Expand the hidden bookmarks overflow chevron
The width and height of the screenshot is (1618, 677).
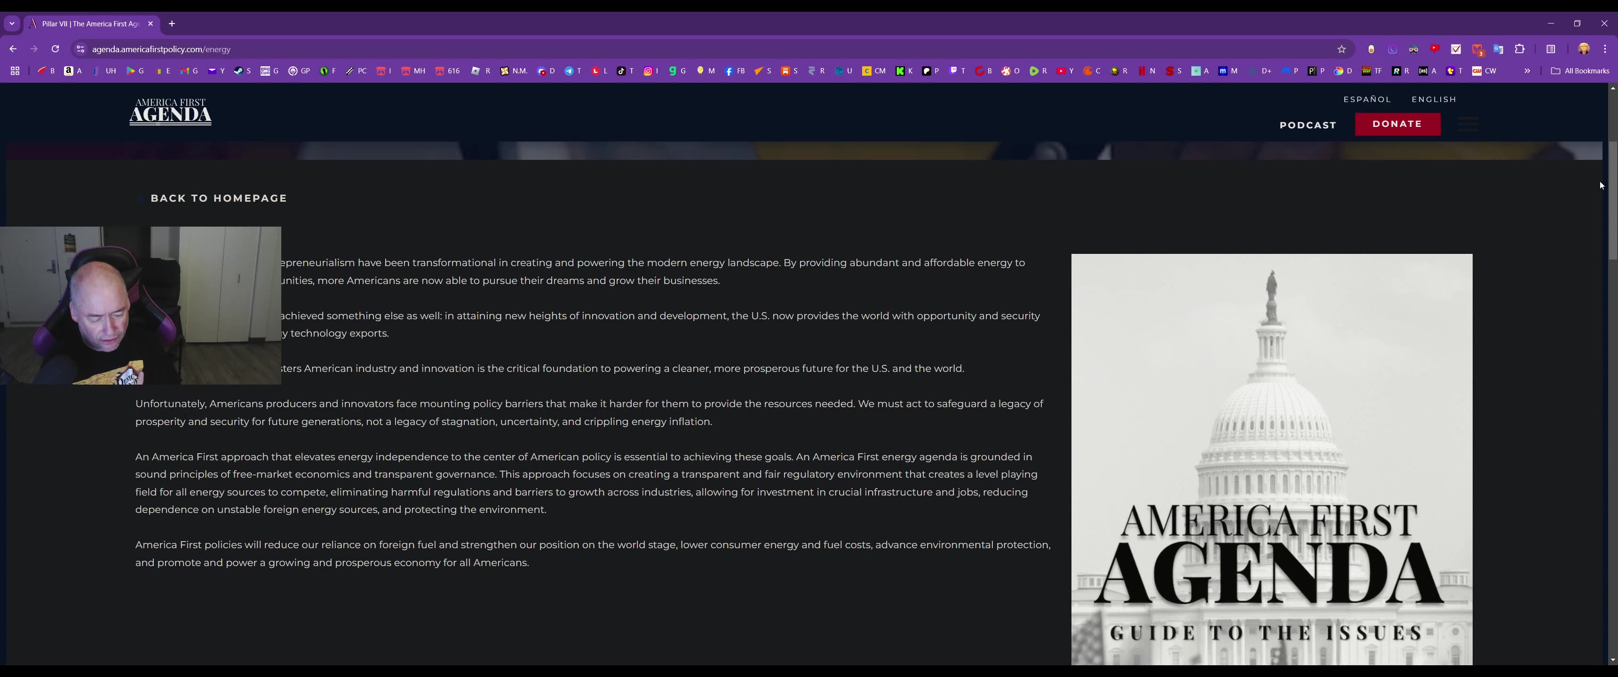[x=1528, y=71]
